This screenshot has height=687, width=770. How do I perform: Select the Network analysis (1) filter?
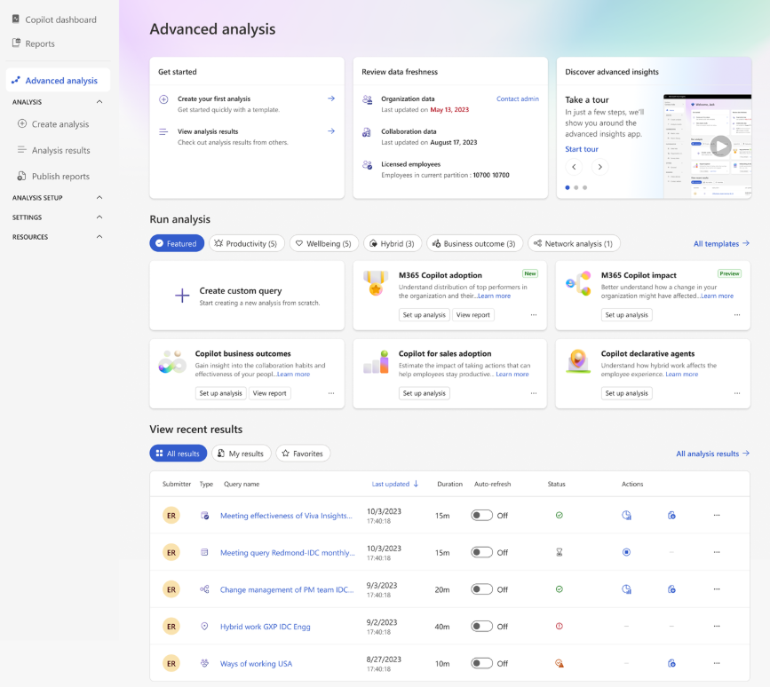[x=574, y=243]
